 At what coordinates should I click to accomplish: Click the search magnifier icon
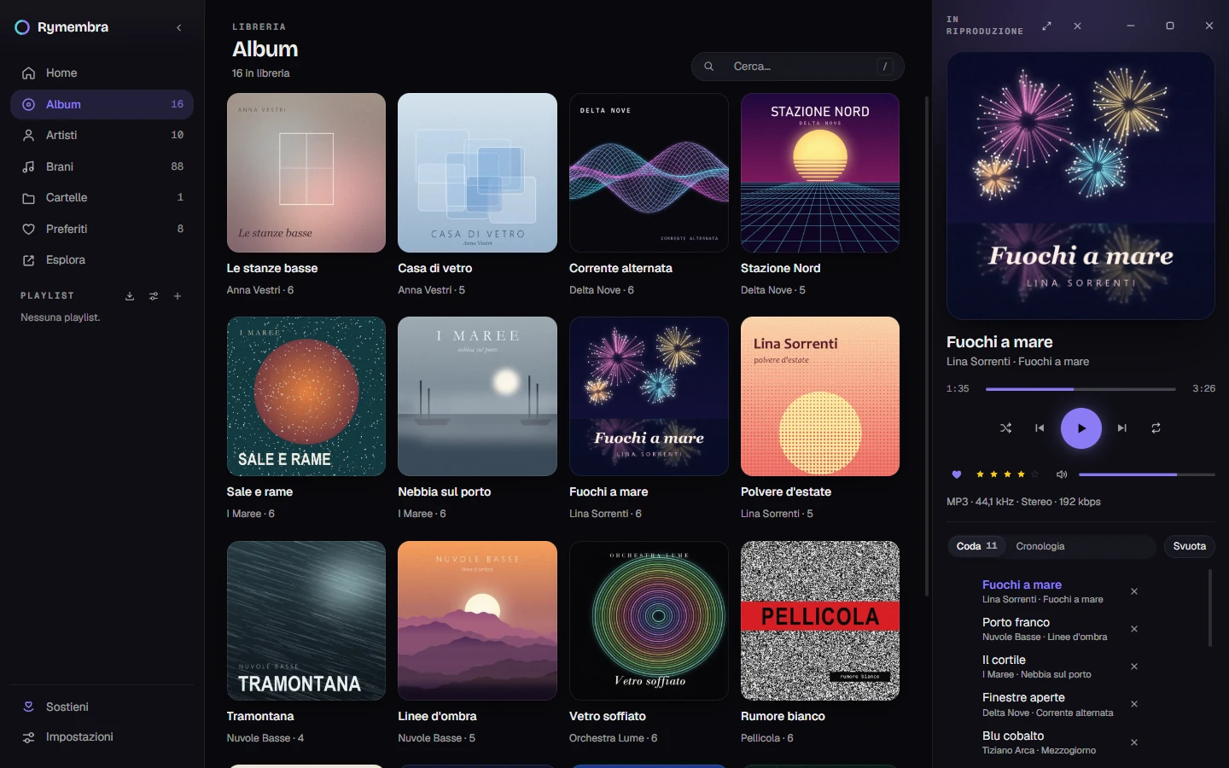click(x=708, y=67)
